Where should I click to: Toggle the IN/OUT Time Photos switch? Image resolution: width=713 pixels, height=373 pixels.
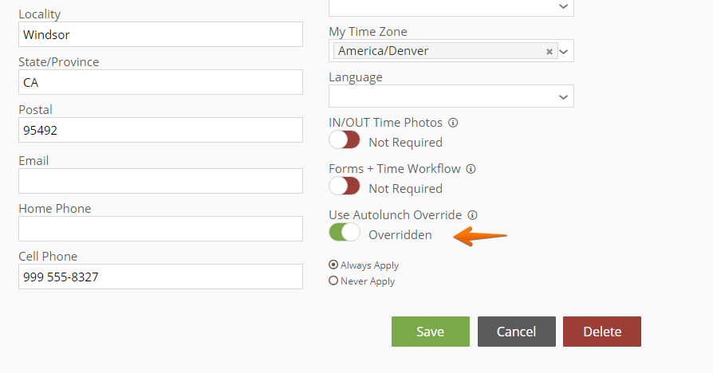pyautogui.click(x=345, y=140)
